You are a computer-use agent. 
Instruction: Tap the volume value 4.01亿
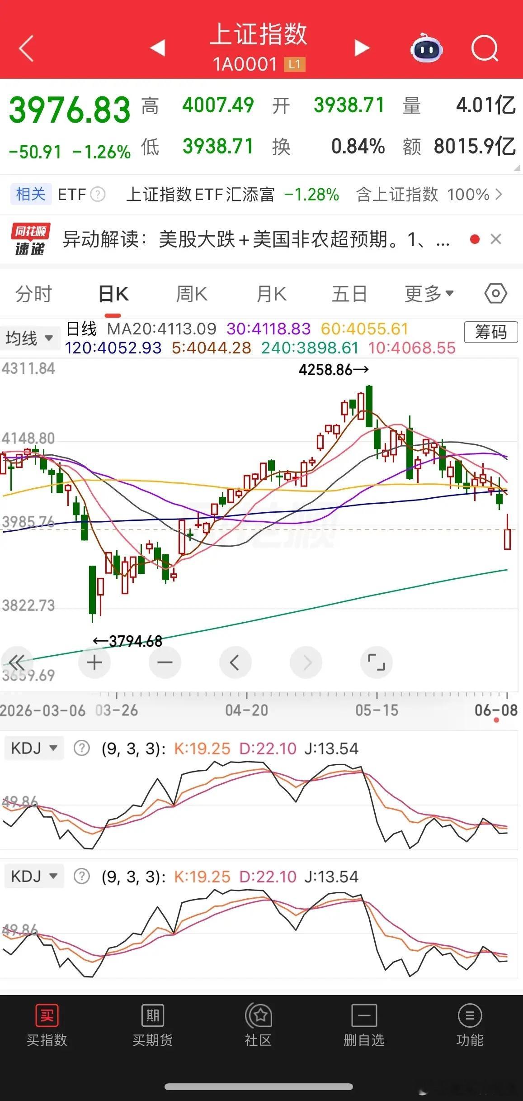tap(486, 105)
